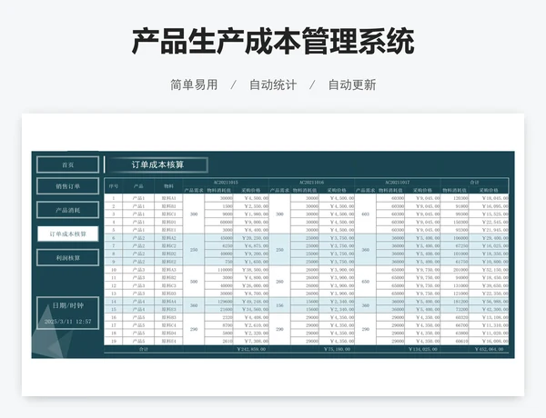Click the 物料 column header

pyautogui.click(x=168, y=186)
